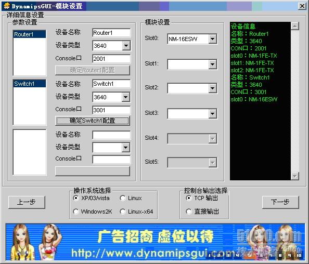Close the module settings window

pyautogui.click(x=302, y=6)
